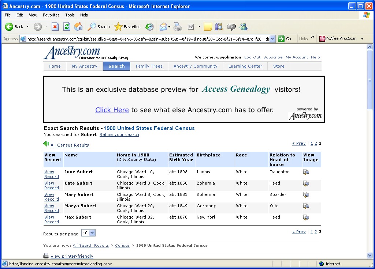Screen dimensions: 375x269
Task: Expand the Back button history dropdown arrow
Action: point(27,27)
